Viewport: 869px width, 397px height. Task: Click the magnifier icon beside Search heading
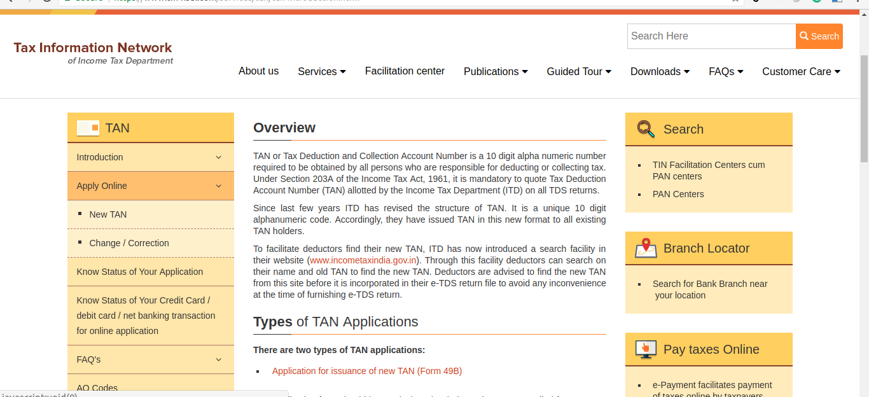point(646,129)
